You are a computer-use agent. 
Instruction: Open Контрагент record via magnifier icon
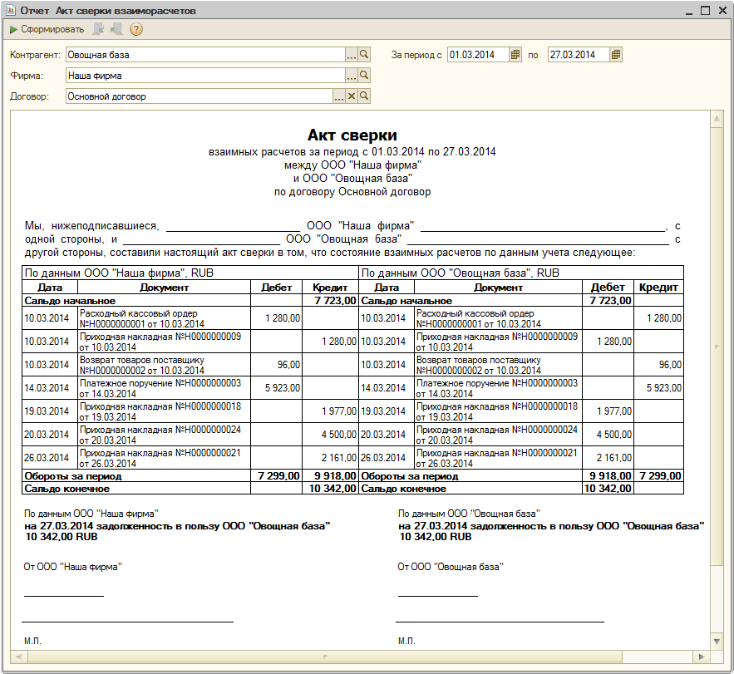364,55
